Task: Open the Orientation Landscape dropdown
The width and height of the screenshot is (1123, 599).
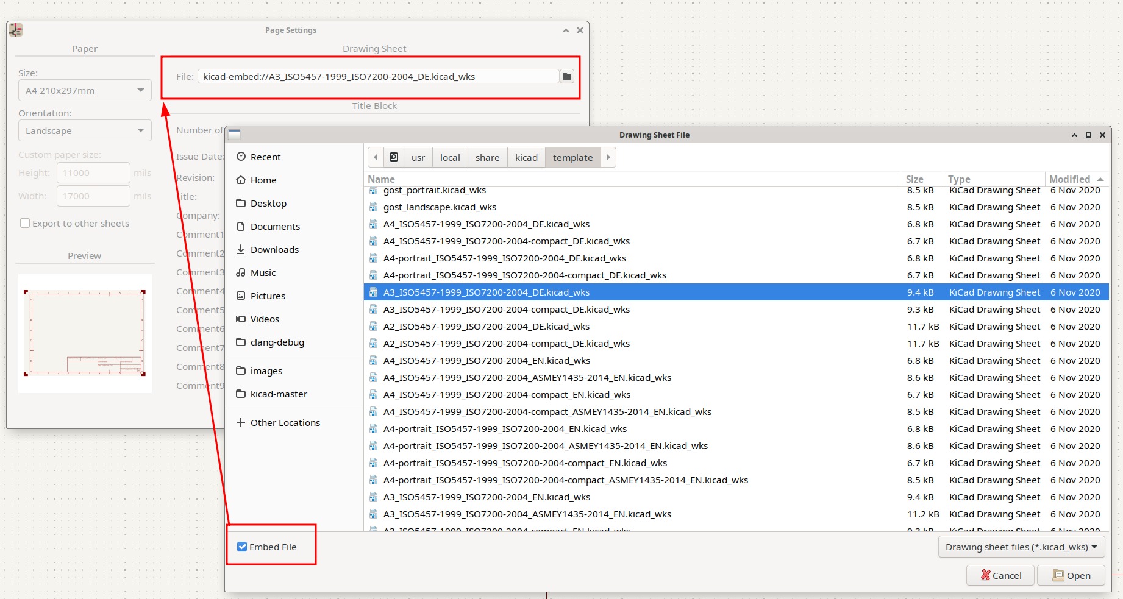Action: [x=85, y=131]
